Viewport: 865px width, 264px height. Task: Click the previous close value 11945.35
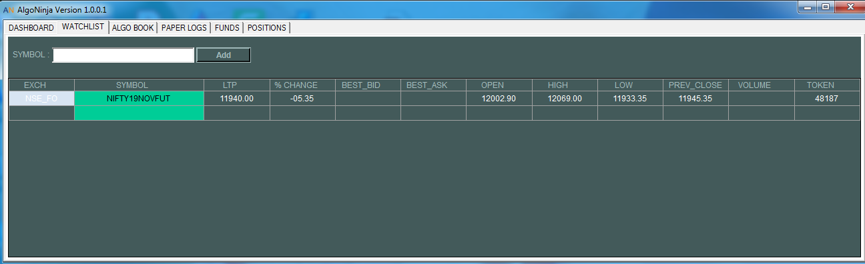coord(695,99)
